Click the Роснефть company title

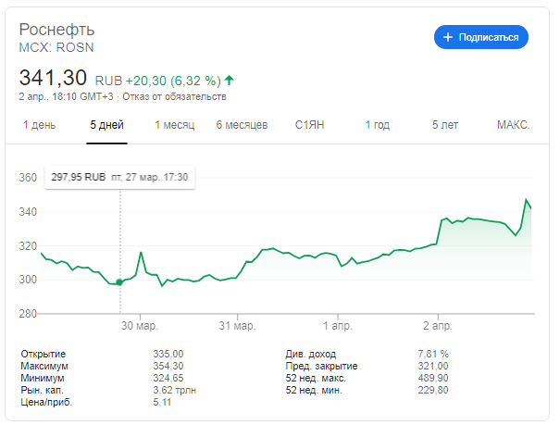pyautogui.click(x=56, y=30)
